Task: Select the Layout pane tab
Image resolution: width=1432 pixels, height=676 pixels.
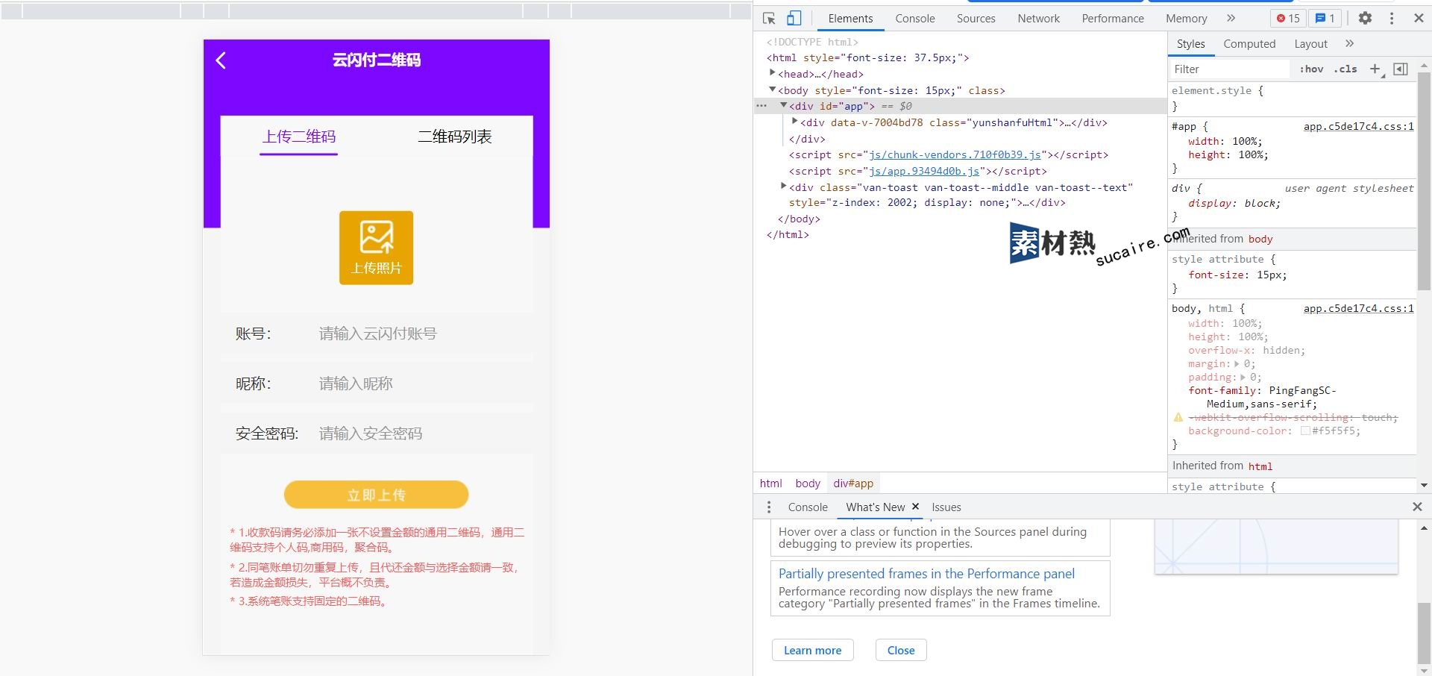Action: [1310, 44]
